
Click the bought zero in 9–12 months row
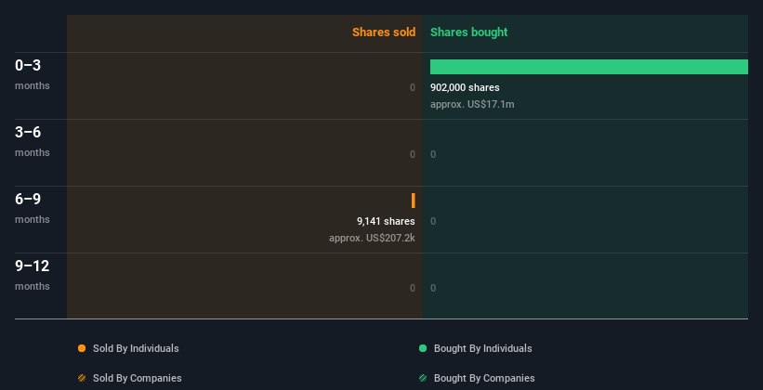433,288
